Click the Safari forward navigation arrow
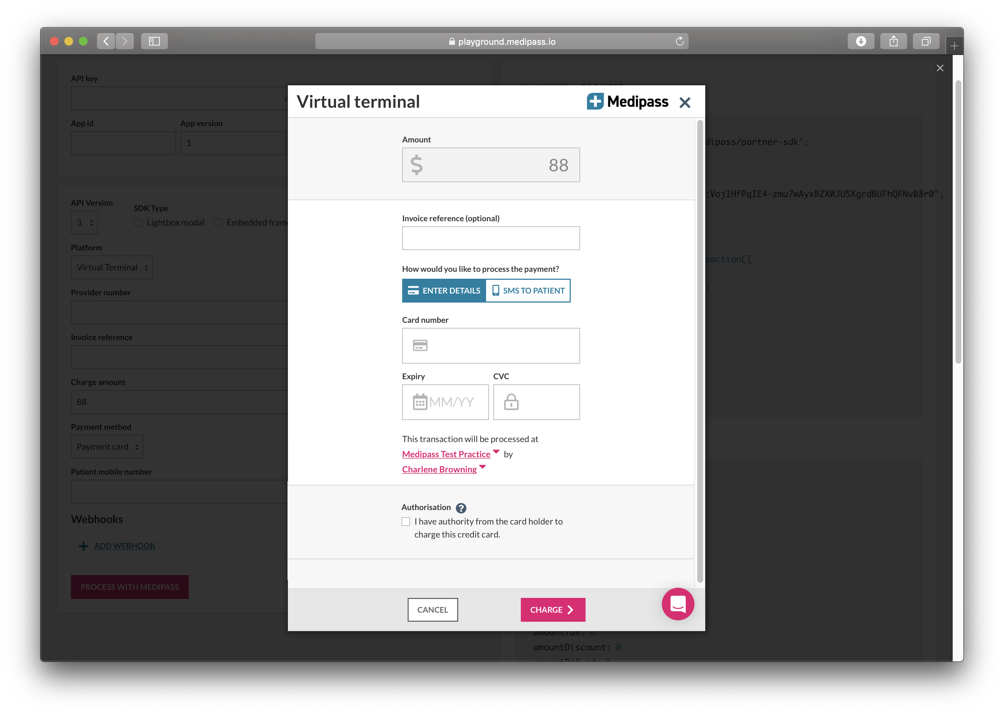Image resolution: width=1004 pixels, height=715 pixels. (125, 41)
